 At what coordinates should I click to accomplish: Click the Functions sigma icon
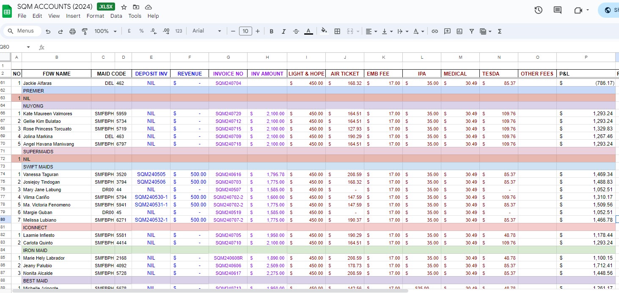500,31
